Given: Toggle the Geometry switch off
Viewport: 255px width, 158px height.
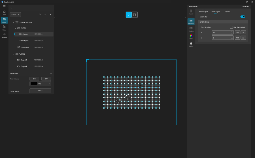Looking at the screenshot, I should 243,17.
